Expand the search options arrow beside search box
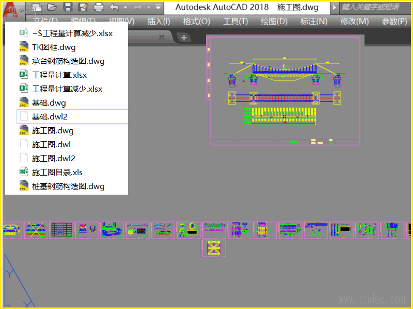413x309 pixels. pyautogui.click(x=334, y=7)
